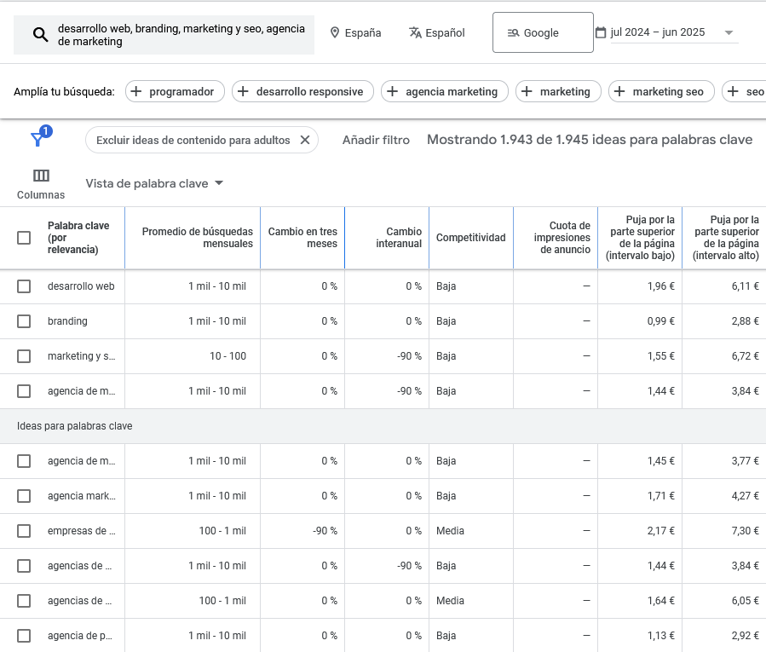
Task: Toggle the select-all checkbox in table header
Action: [24, 238]
